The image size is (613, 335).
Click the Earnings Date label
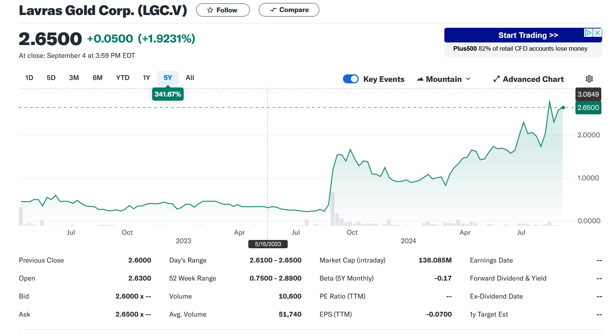click(491, 260)
